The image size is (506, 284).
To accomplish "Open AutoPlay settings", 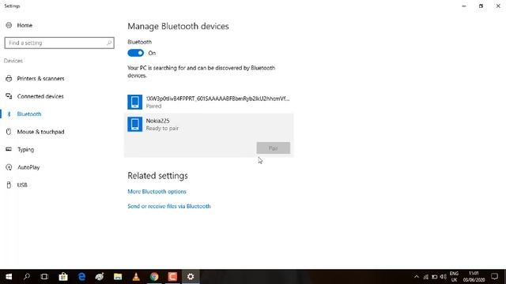I will click(28, 167).
